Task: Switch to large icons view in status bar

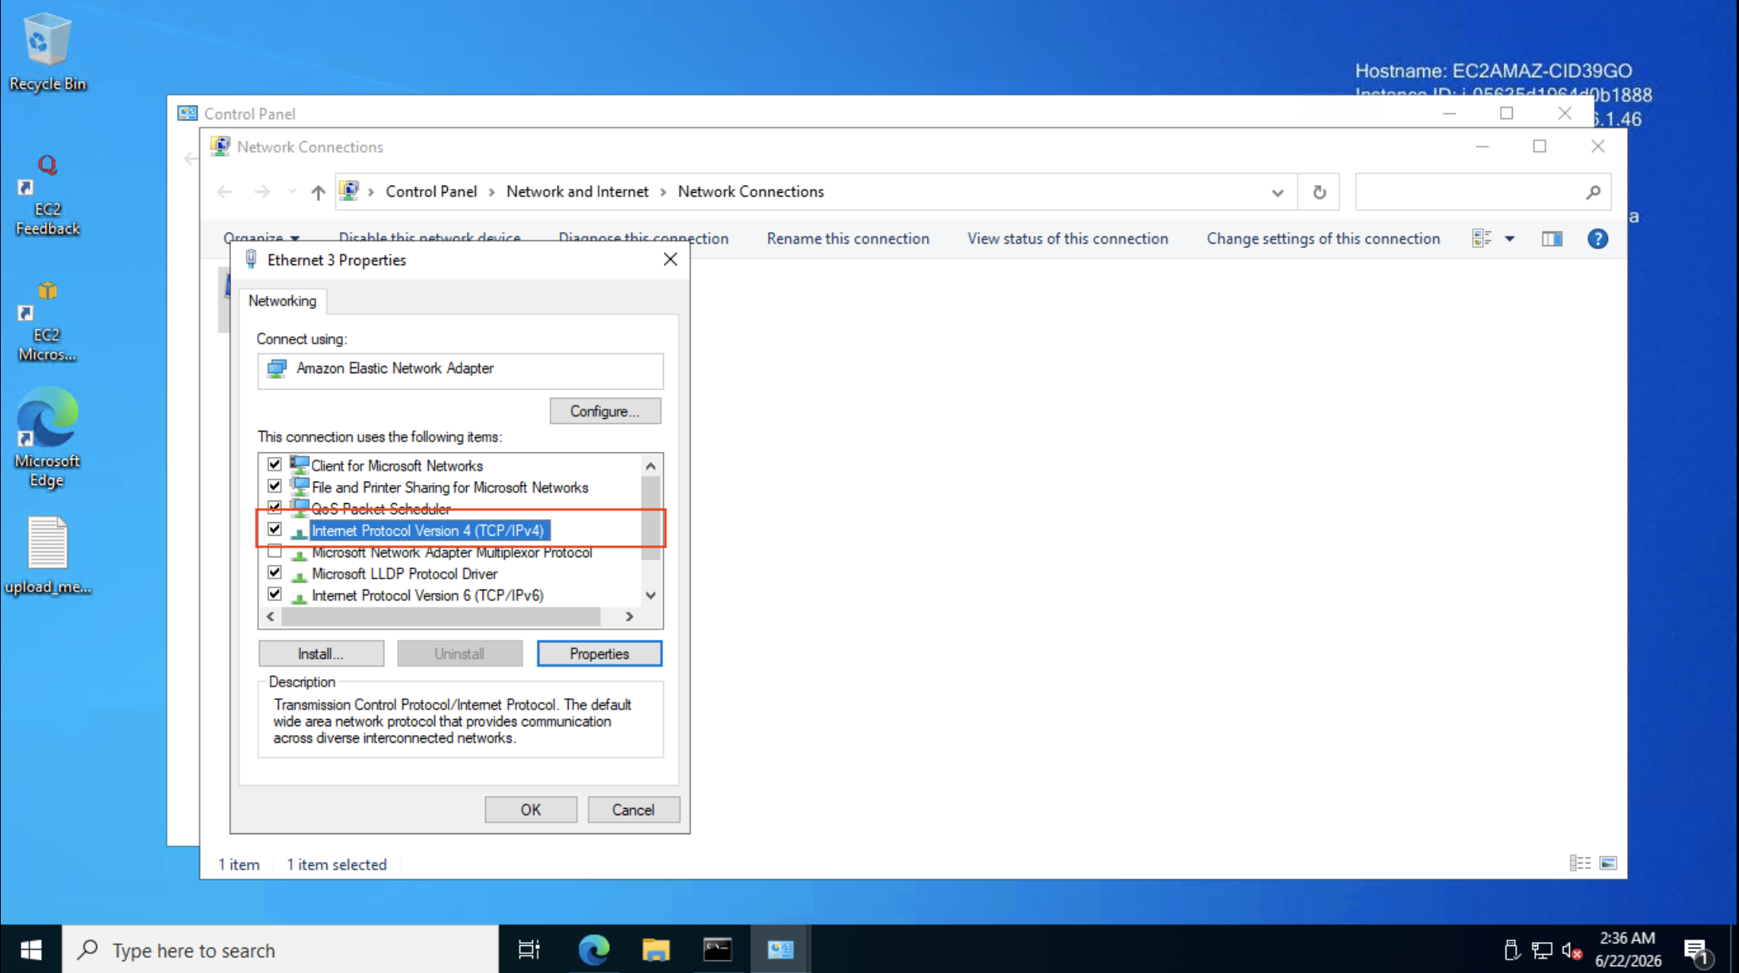Action: (1608, 863)
